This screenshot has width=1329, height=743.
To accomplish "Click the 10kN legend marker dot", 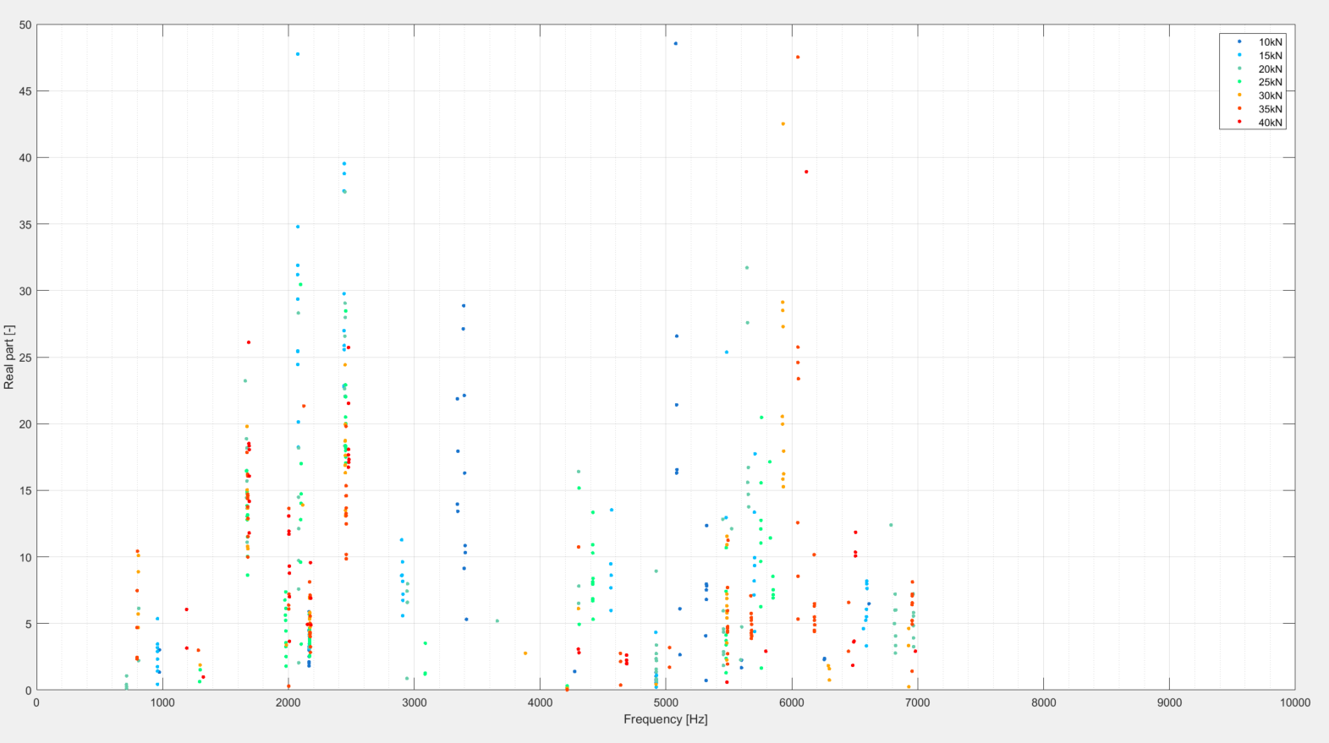I will click(1239, 41).
